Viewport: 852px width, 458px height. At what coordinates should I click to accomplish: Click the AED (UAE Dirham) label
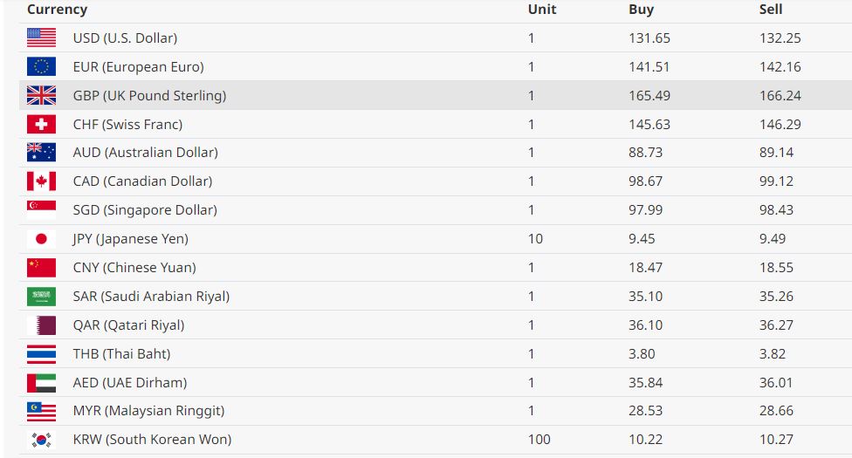click(x=130, y=383)
